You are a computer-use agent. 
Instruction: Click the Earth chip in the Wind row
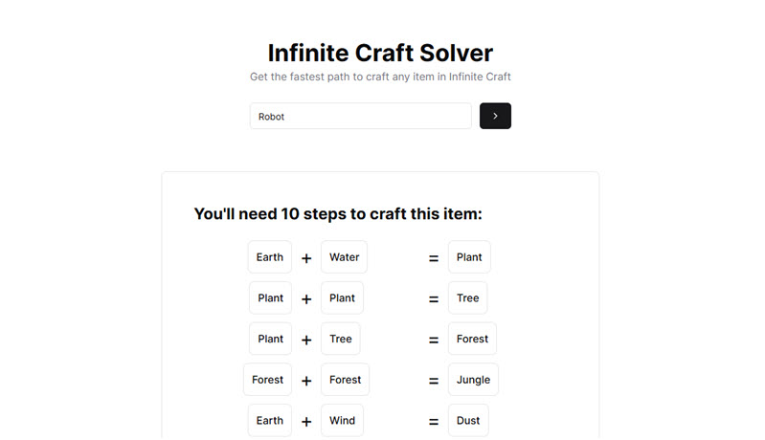tap(269, 420)
